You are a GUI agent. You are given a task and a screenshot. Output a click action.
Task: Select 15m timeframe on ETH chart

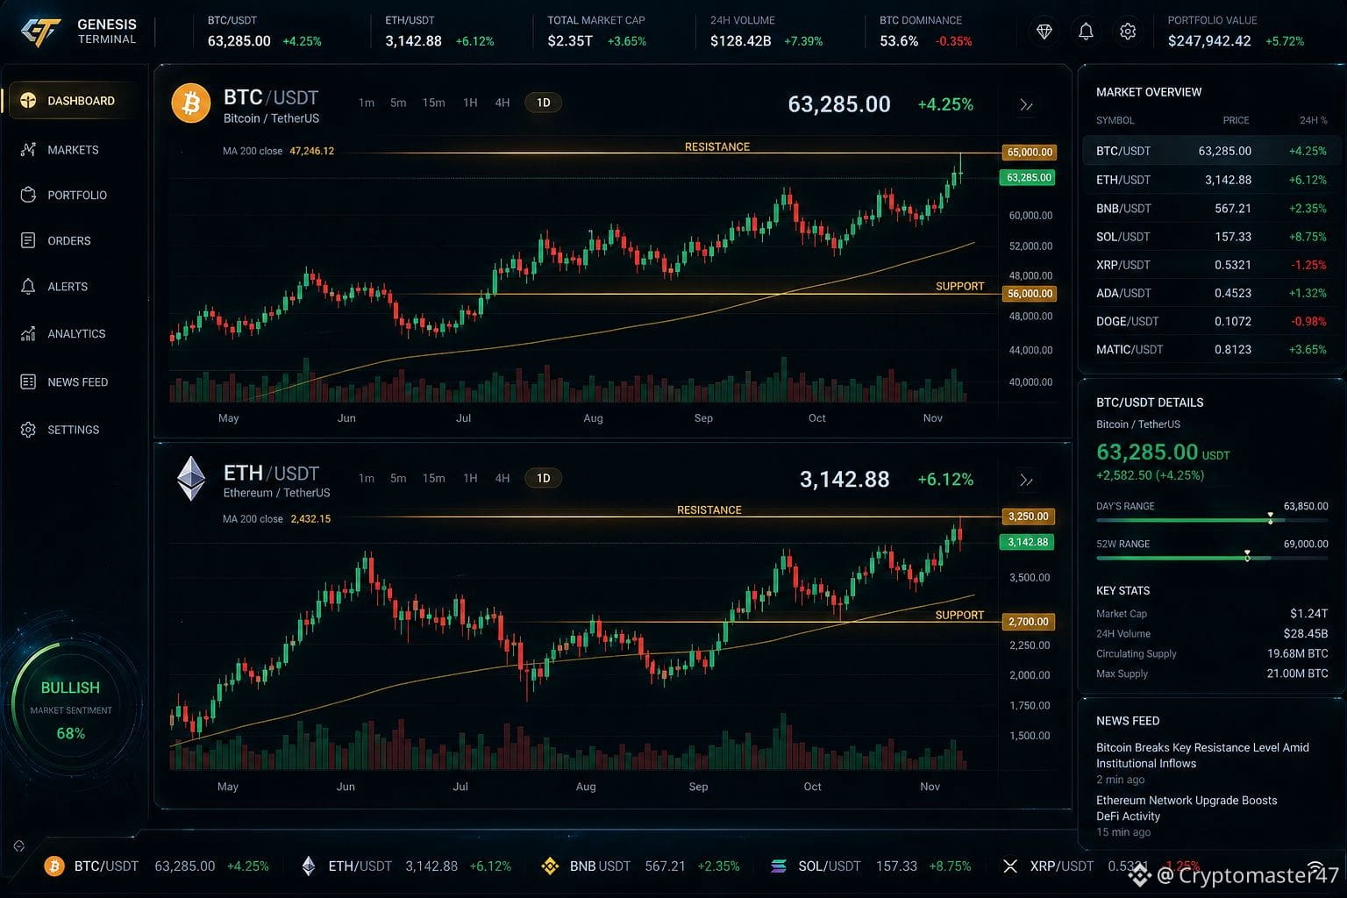[433, 478]
